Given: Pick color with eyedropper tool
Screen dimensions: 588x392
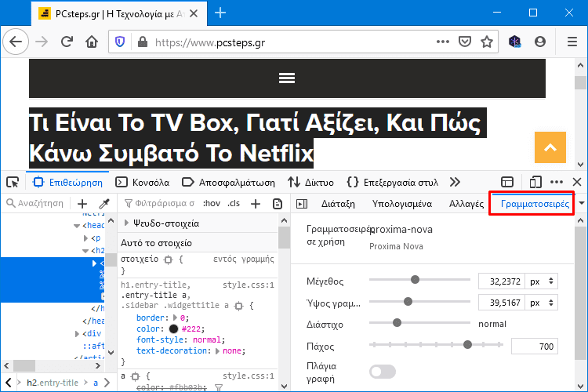Looking at the screenshot, I should 103,204.
